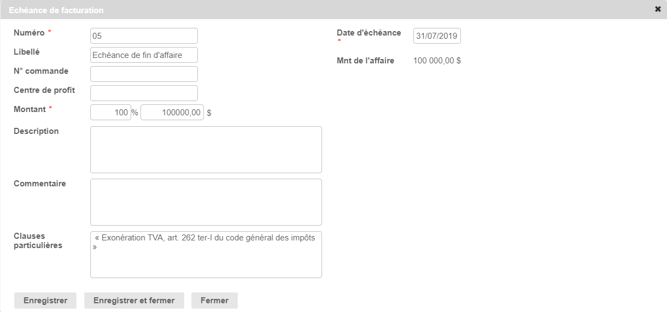Close the Echéance de facturation dialog
The height and width of the screenshot is (312, 667).
(x=658, y=9)
